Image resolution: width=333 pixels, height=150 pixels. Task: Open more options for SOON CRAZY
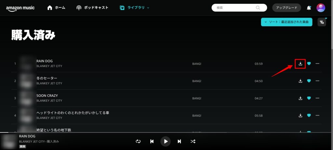click(x=317, y=98)
